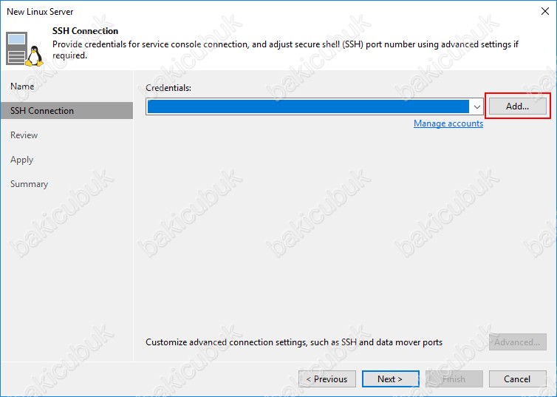Image resolution: width=557 pixels, height=397 pixels.
Task: Click the Linux server penguin icon
Action: tap(24, 49)
